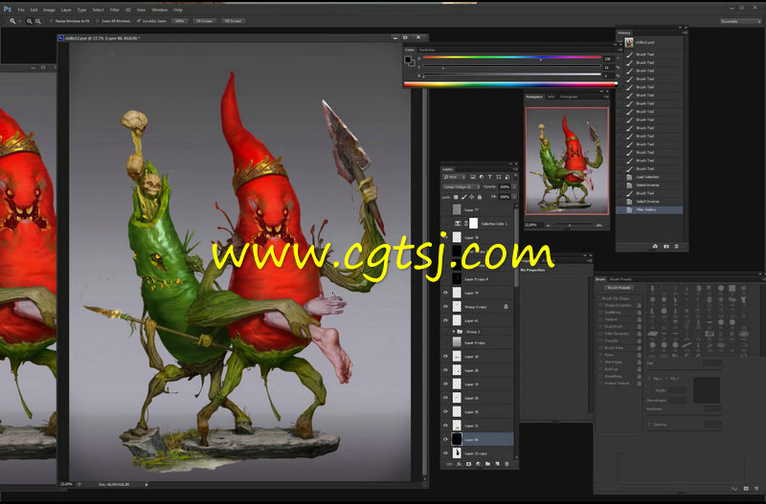Click the Link Layers icon

[449, 464]
